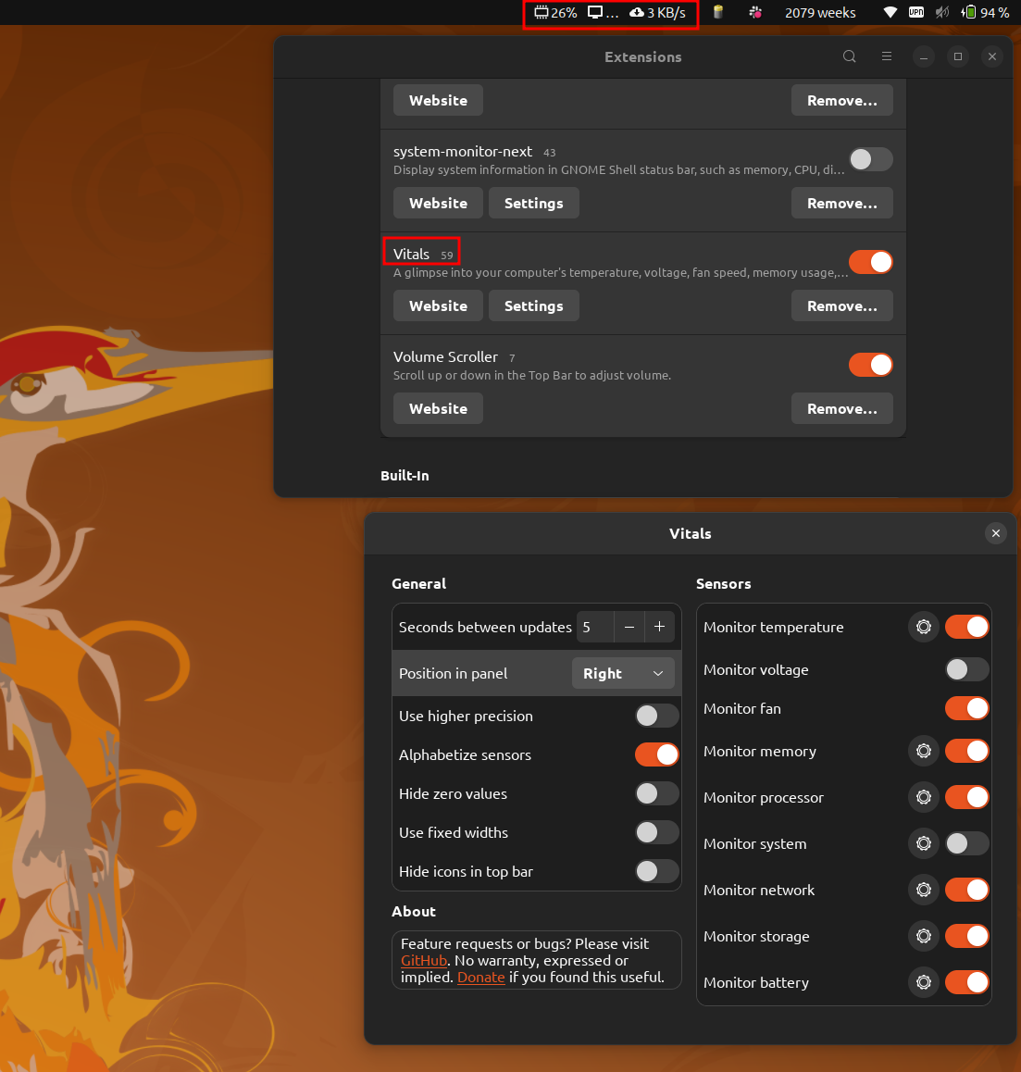
Task: Open the search in the Extensions window
Action: coord(849,56)
